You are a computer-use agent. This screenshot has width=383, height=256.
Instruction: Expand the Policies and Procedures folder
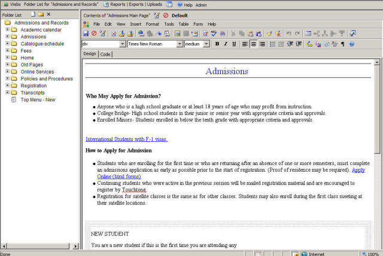point(8,78)
